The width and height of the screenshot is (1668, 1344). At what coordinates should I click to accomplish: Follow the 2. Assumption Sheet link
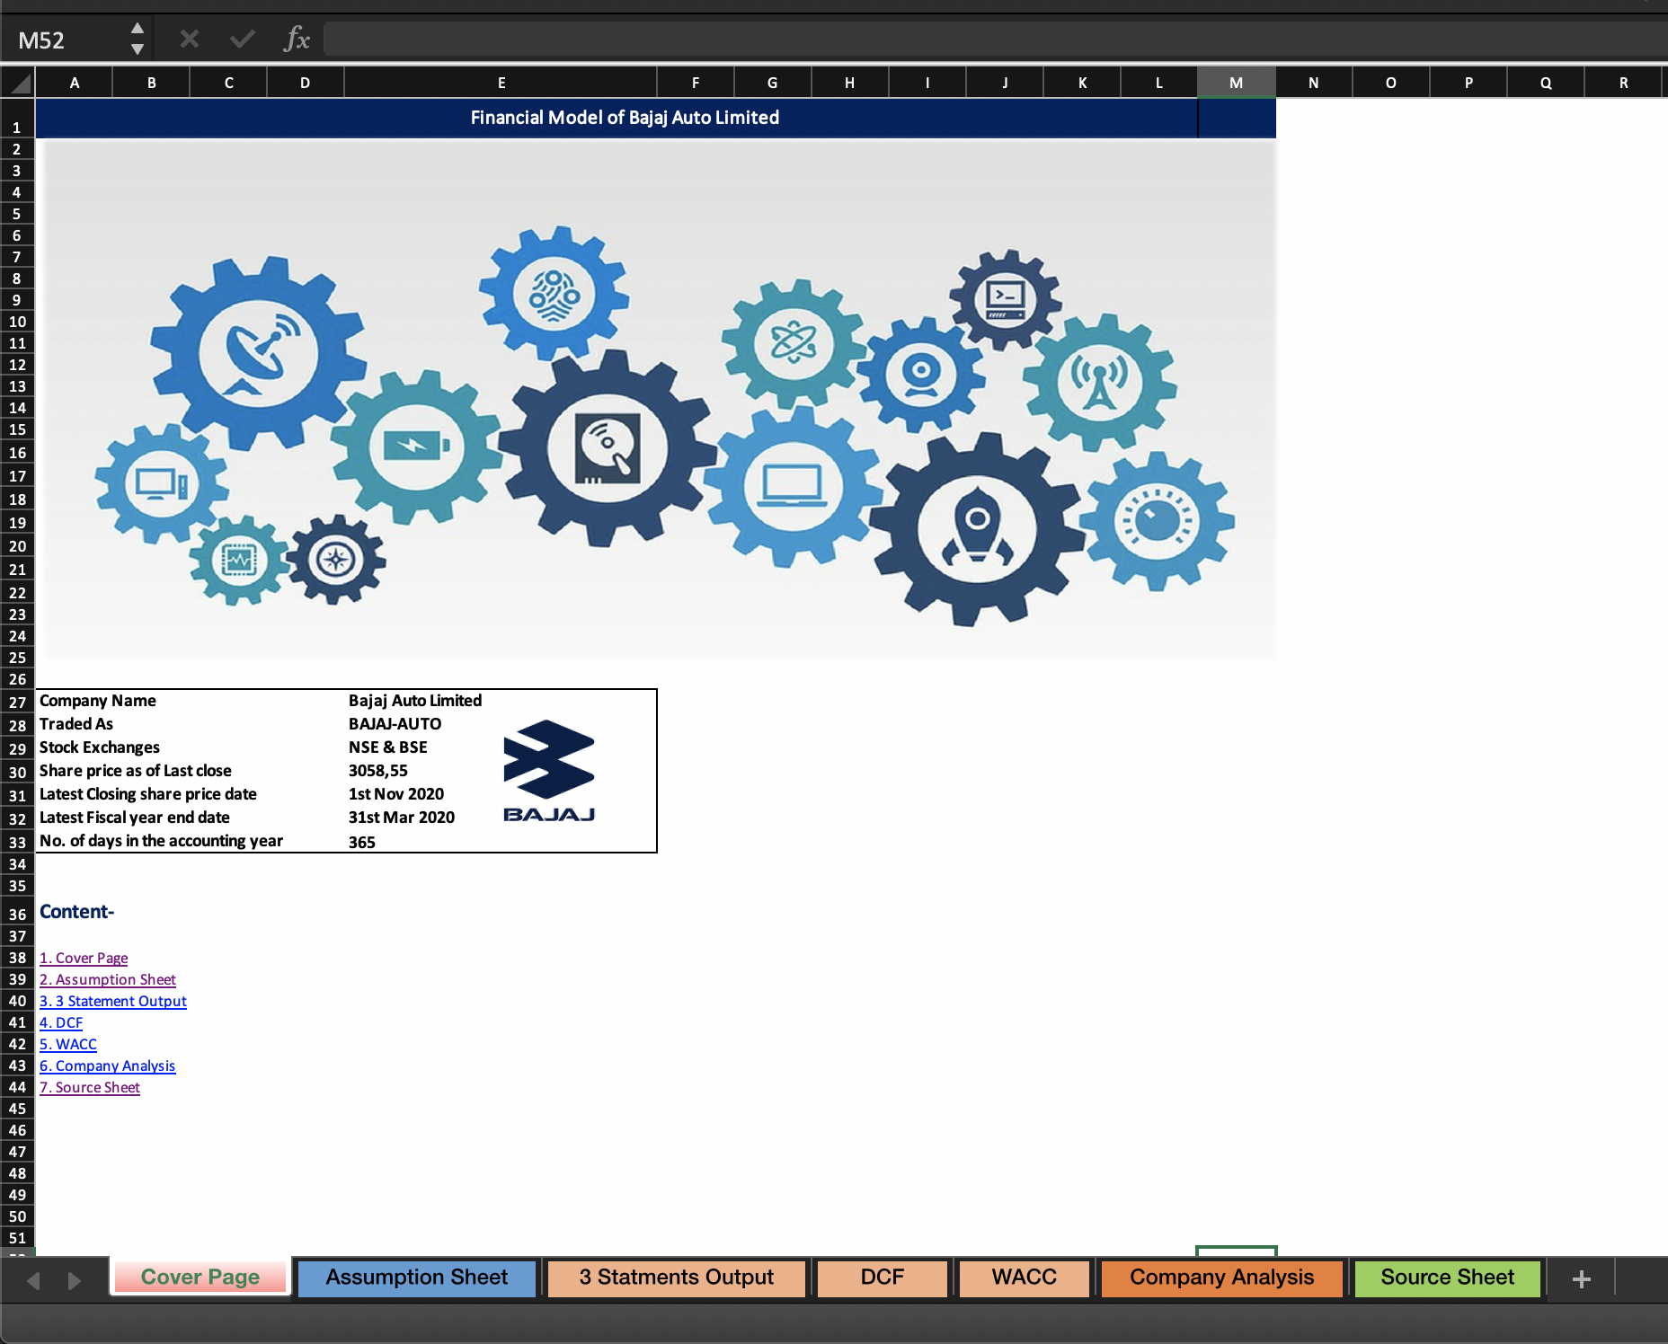click(x=108, y=979)
